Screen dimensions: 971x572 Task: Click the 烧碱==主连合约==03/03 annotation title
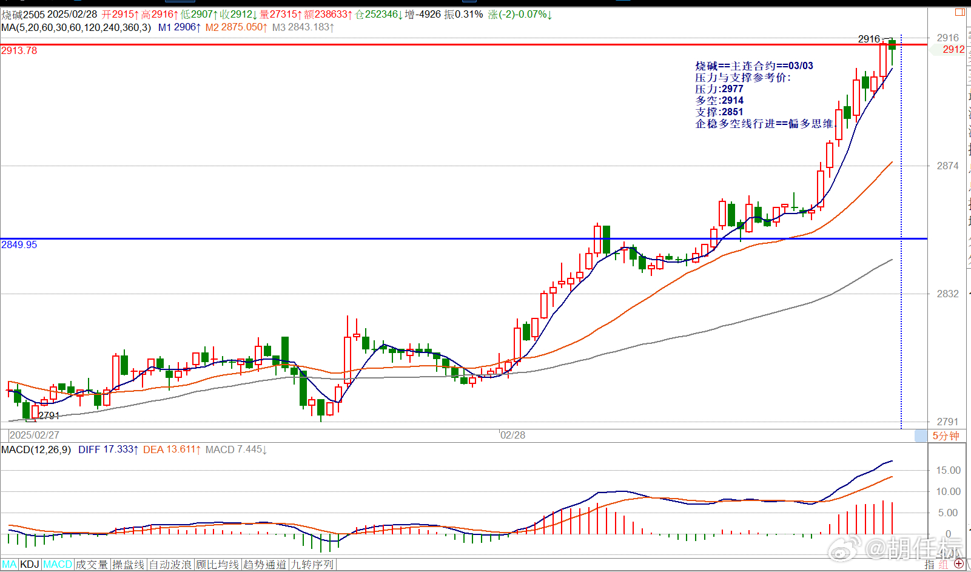coord(754,66)
